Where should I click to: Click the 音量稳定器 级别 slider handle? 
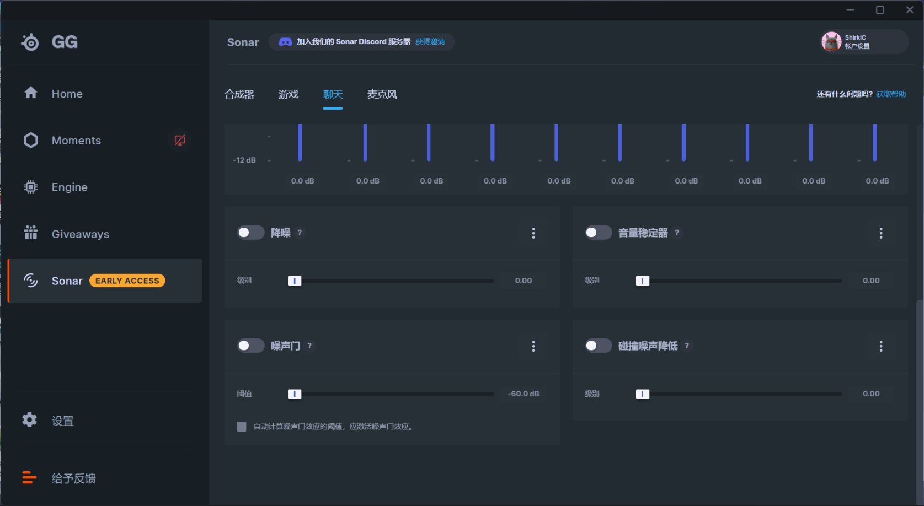pyautogui.click(x=643, y=281)
